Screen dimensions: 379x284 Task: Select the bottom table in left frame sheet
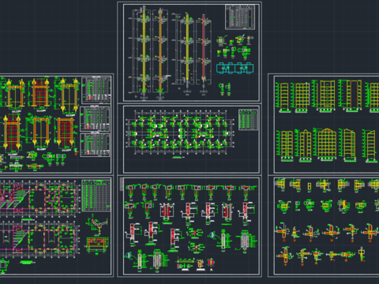[95, 144]
